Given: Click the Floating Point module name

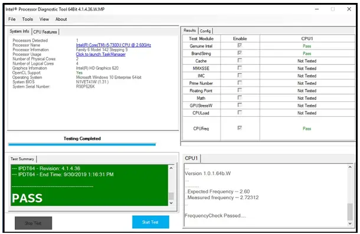Looking at the screenshot, I should [x=201, y=91].
